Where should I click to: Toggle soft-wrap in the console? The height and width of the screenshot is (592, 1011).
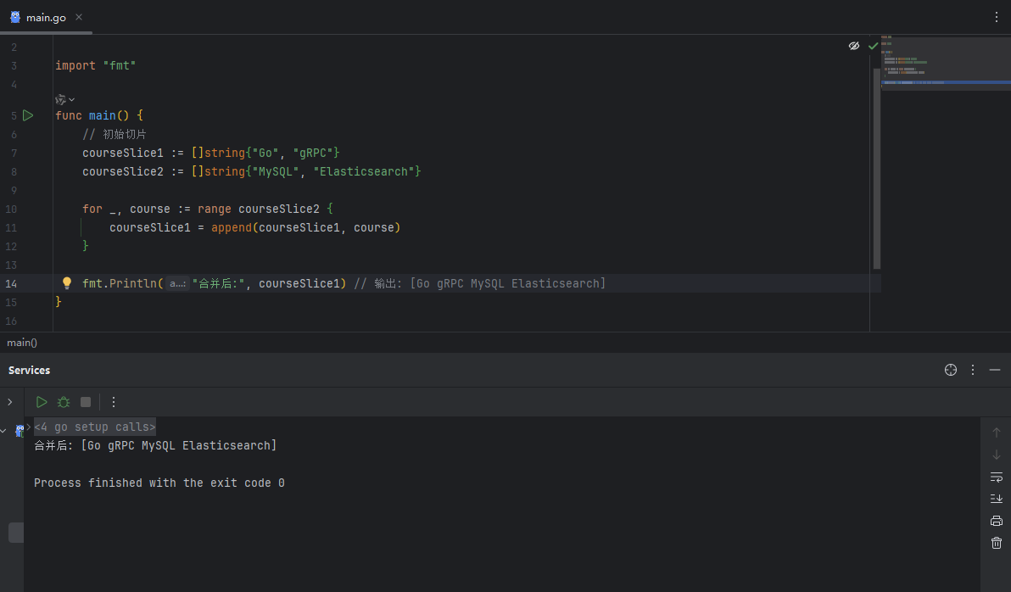point(997,477)
